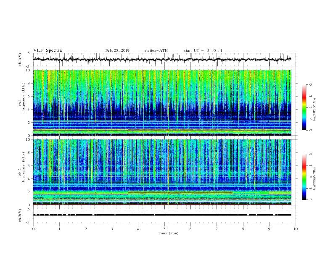
Task: Select the "ch.1 Frequency (kHz)" axis label
Action: [22, 97]
